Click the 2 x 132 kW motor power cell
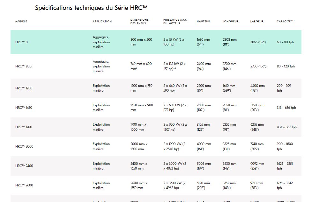 coord(174,66)
